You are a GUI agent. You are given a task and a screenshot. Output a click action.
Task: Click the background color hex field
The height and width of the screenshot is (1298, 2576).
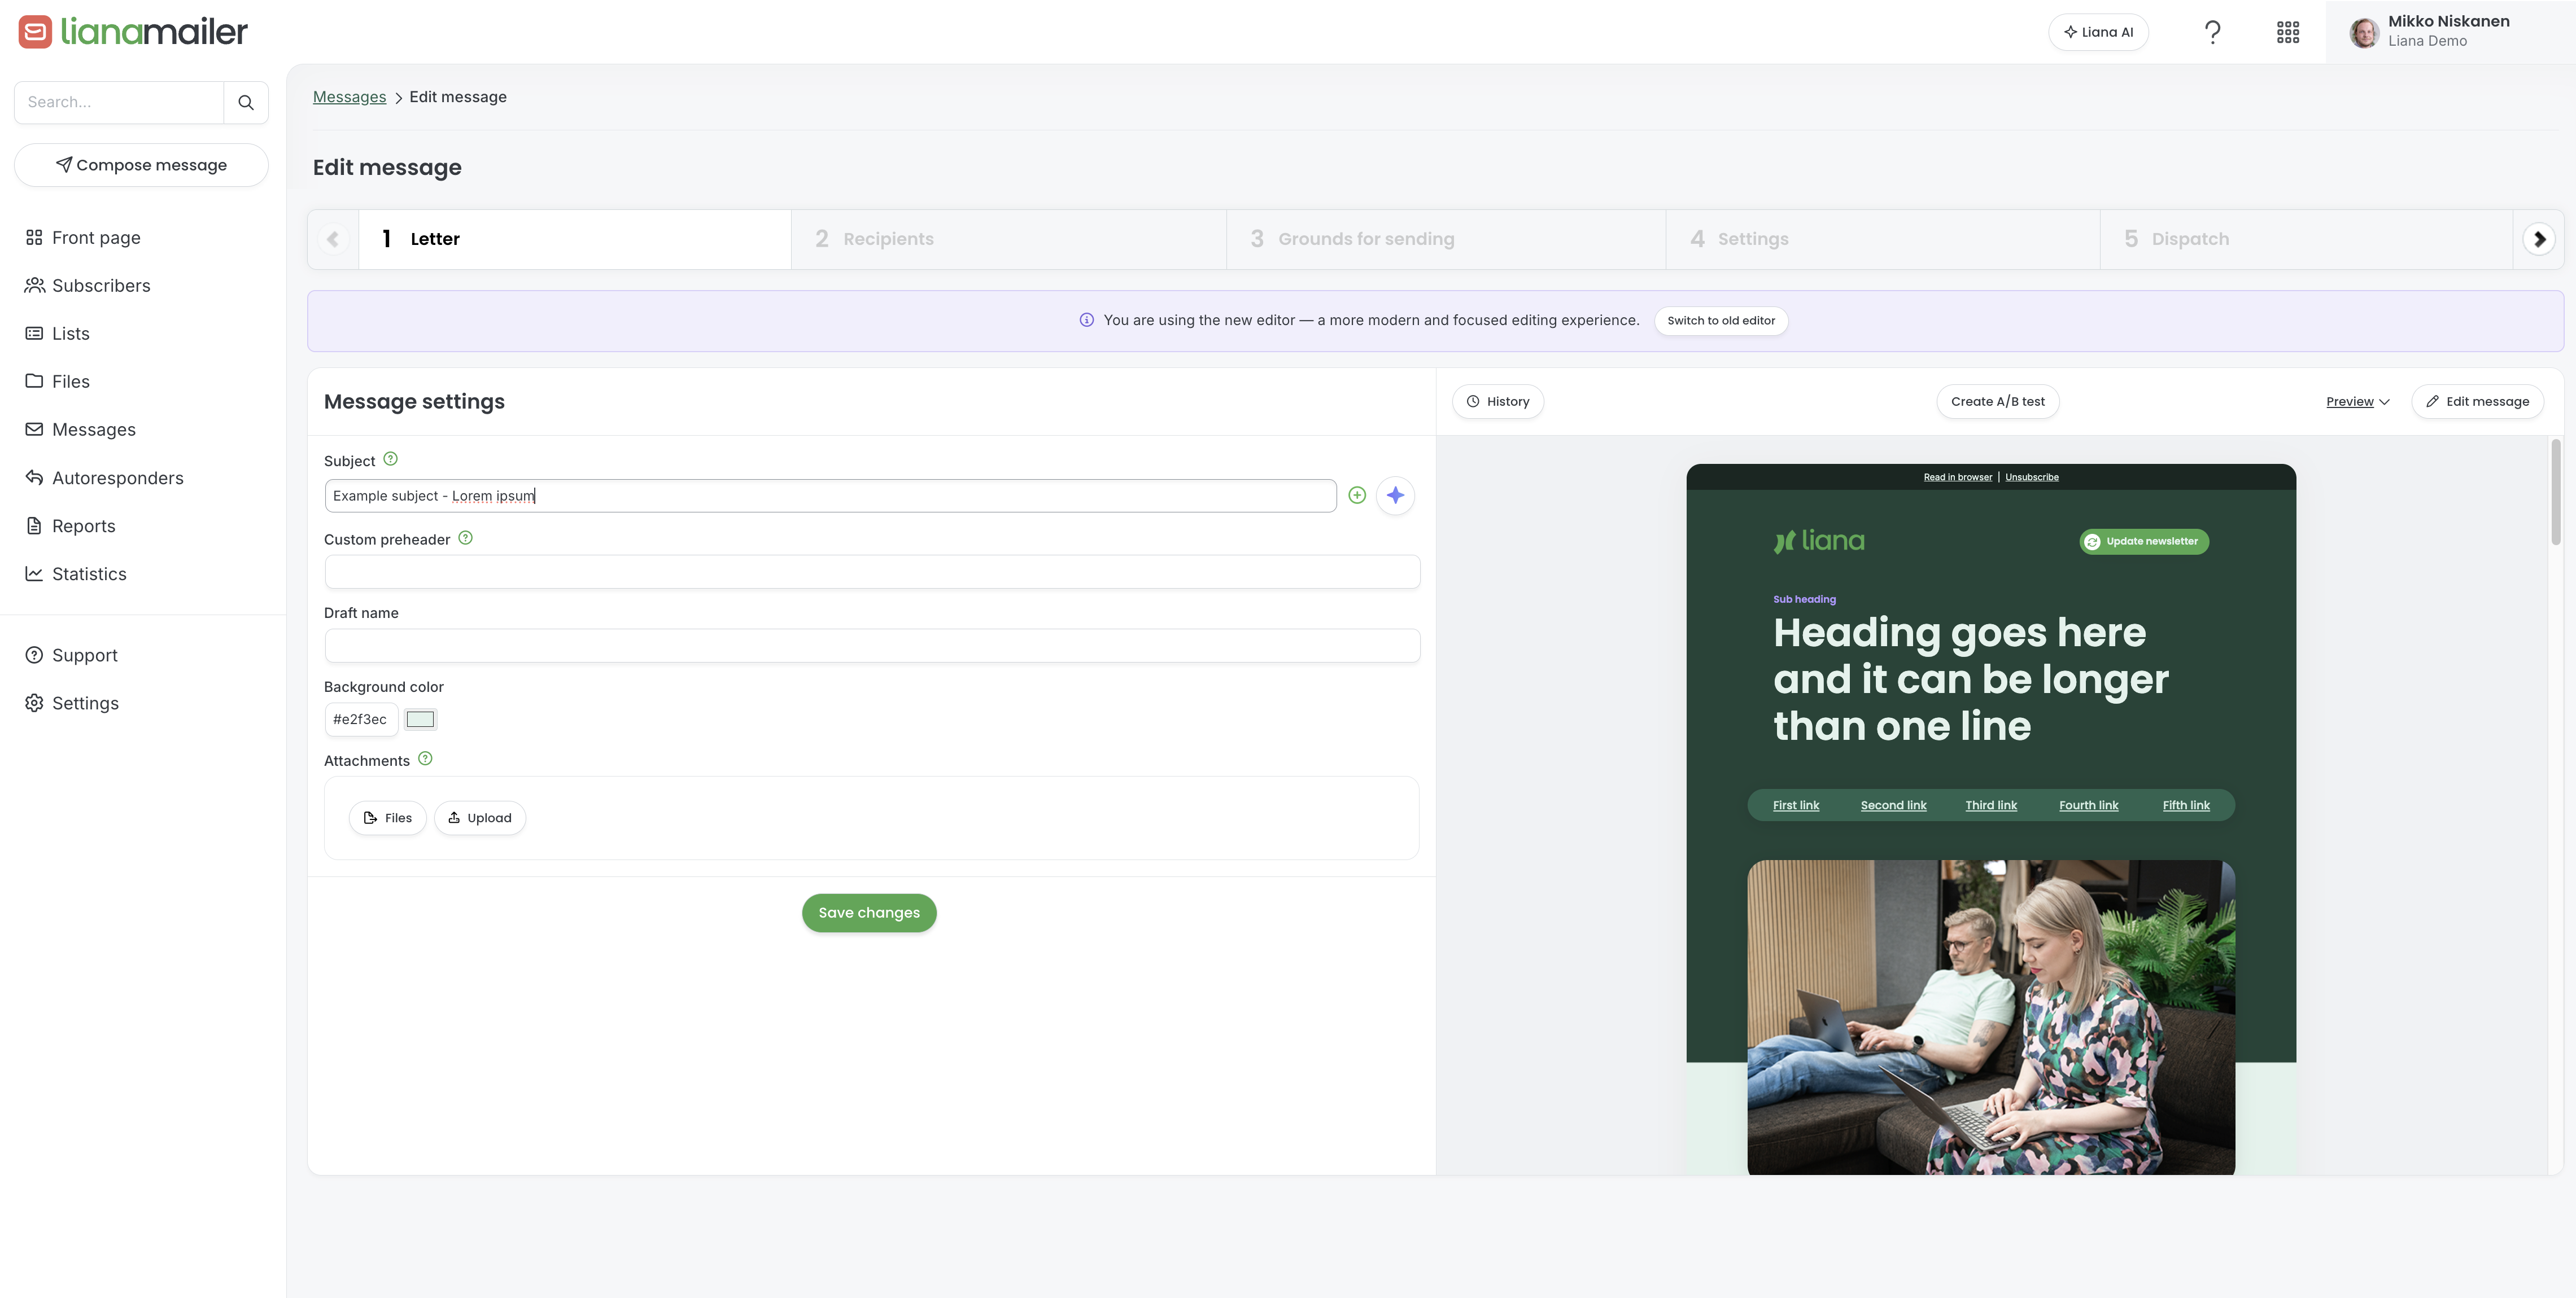point(361,718)
